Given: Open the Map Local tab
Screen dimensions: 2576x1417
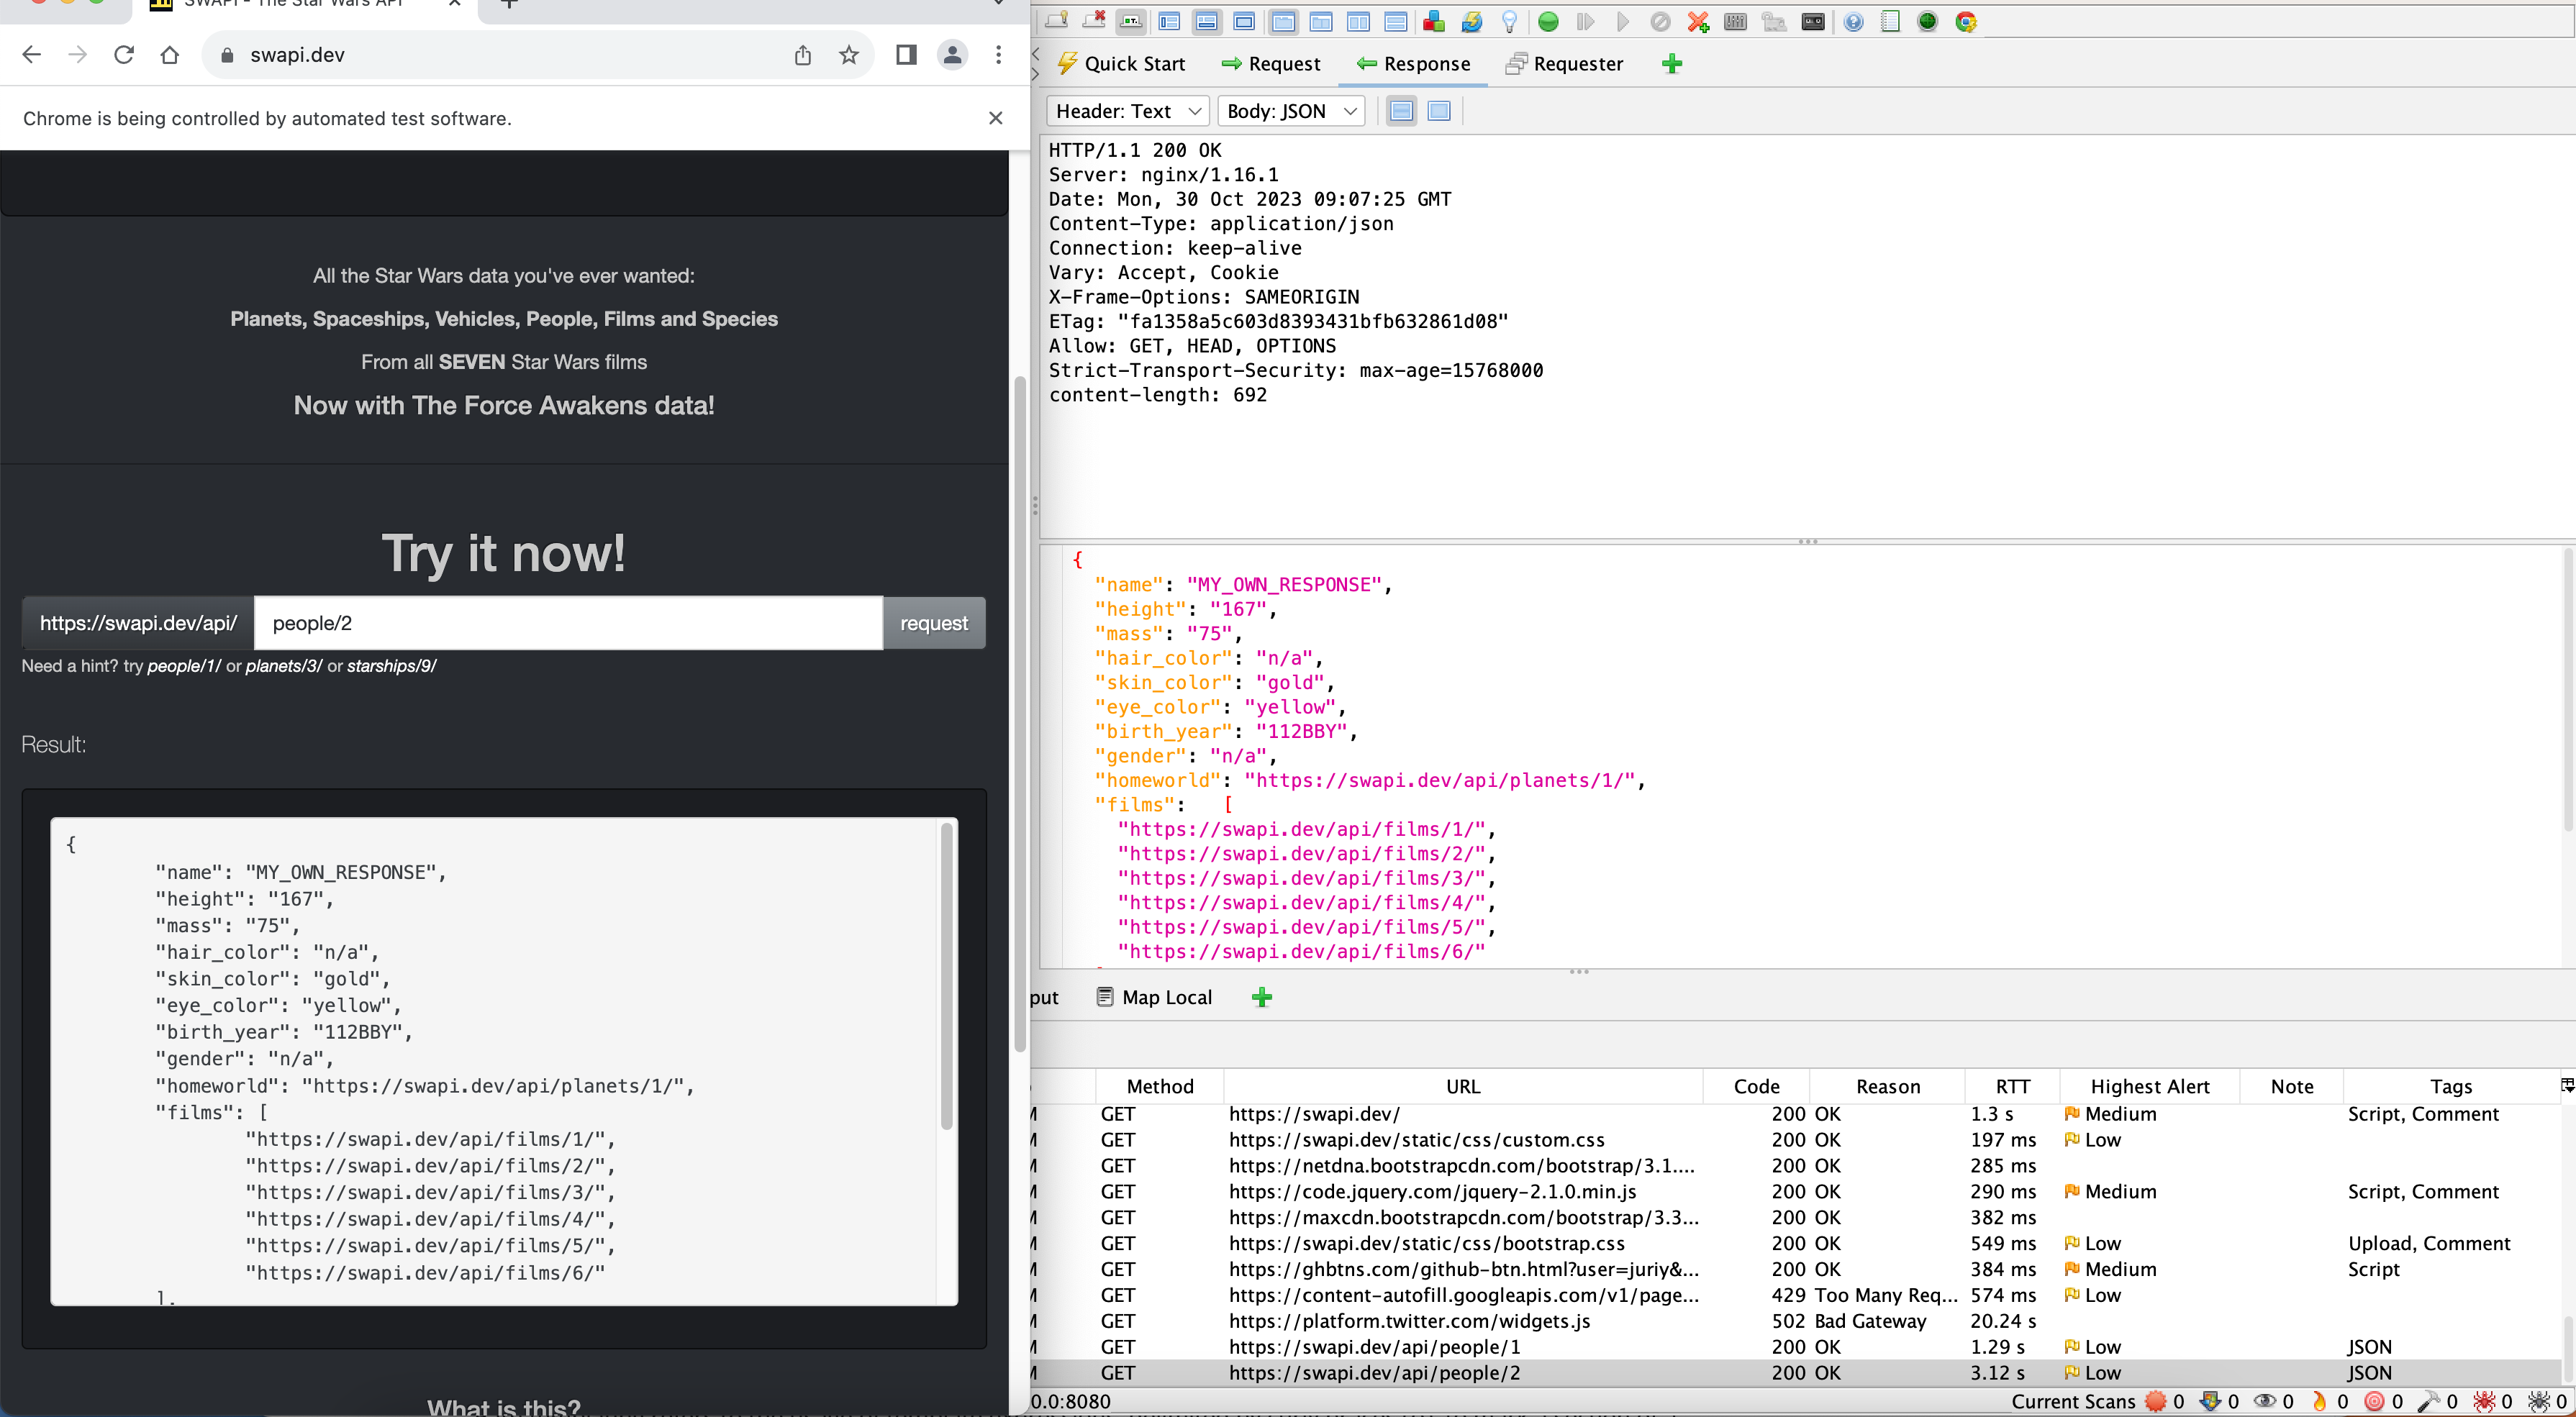Looking at the screenshot, I should 1154,998.
